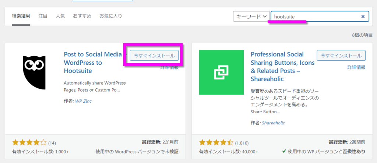Install the Shareaholic plugin now
The width and height of the screenshot is (377, 163).
click(341, 55)
